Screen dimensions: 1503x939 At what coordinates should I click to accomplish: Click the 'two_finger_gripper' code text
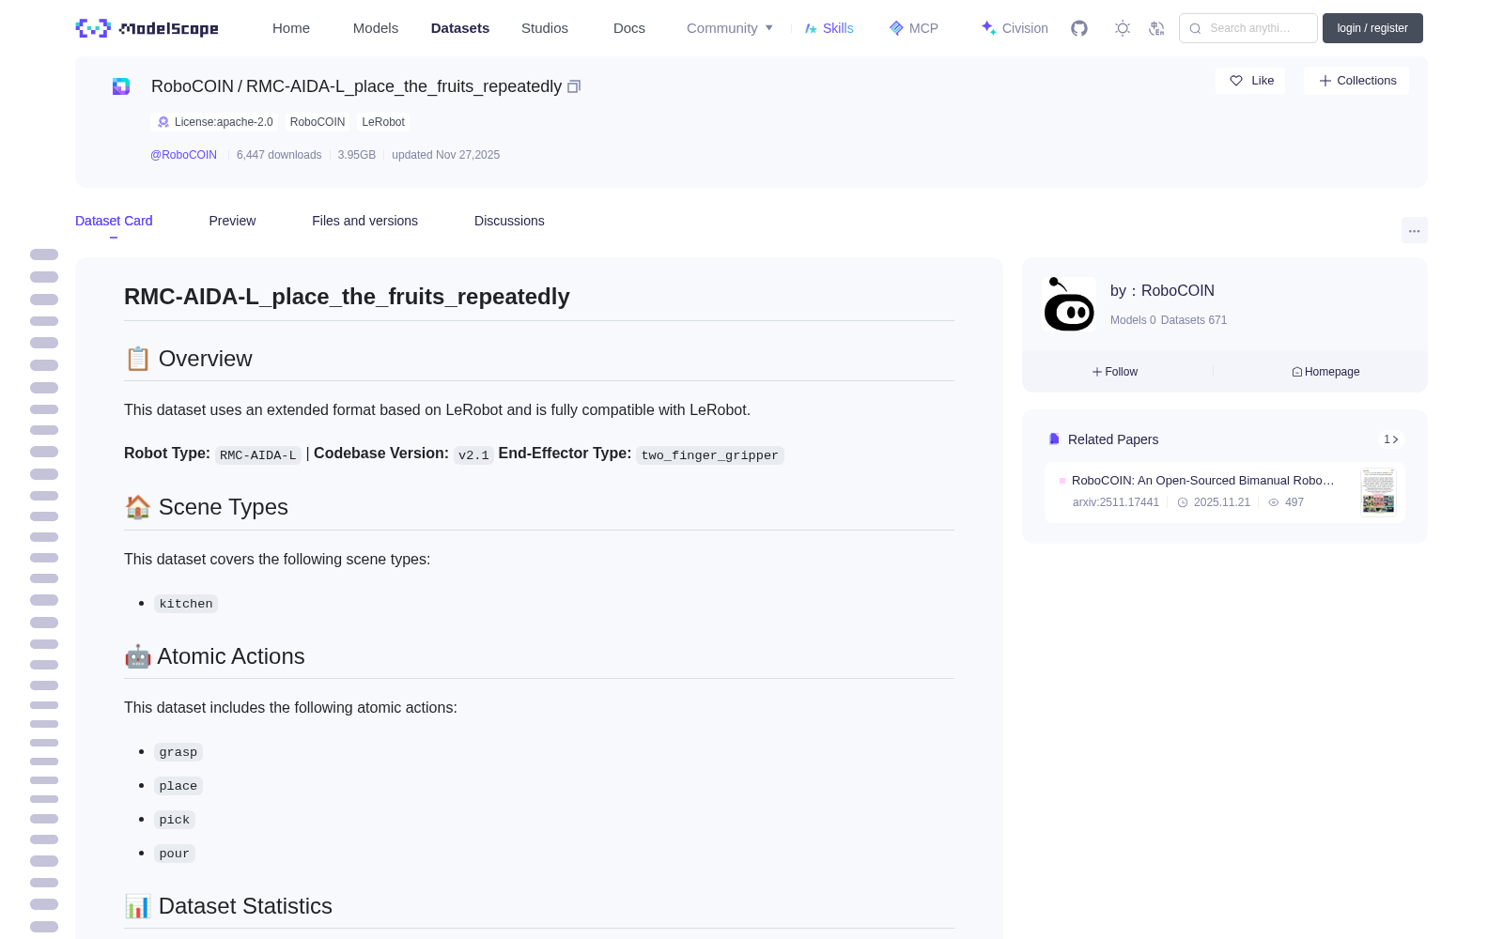(x=709, y=455)
